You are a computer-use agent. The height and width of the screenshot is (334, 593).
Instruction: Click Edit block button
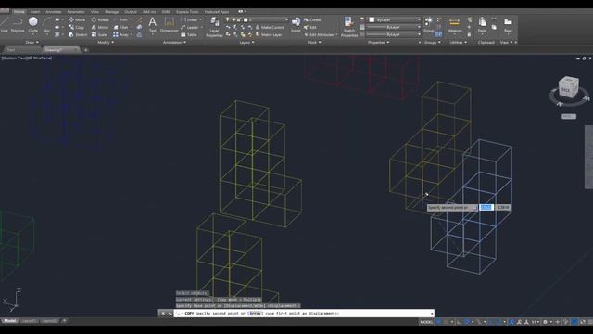310,27
